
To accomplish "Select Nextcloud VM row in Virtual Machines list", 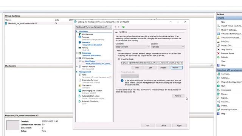I will 39,23.
